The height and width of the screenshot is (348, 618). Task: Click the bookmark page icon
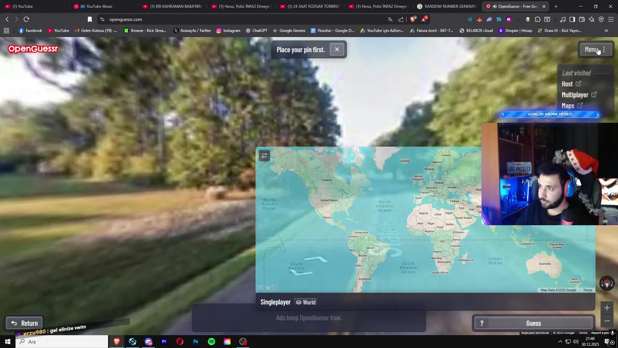[89, 19]
